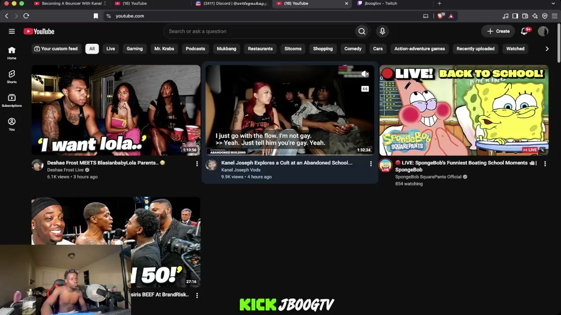The image size is (561, 315).
Task: Open the YouTube guide hamburger menu
Action: 12,31
